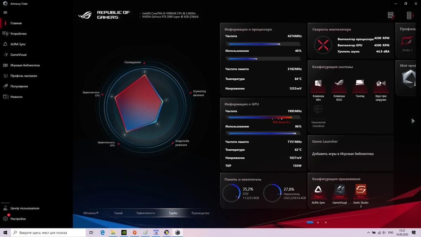Click the GPU usage bar
Viewport: 421px width, 237px height.
point(263,133)
